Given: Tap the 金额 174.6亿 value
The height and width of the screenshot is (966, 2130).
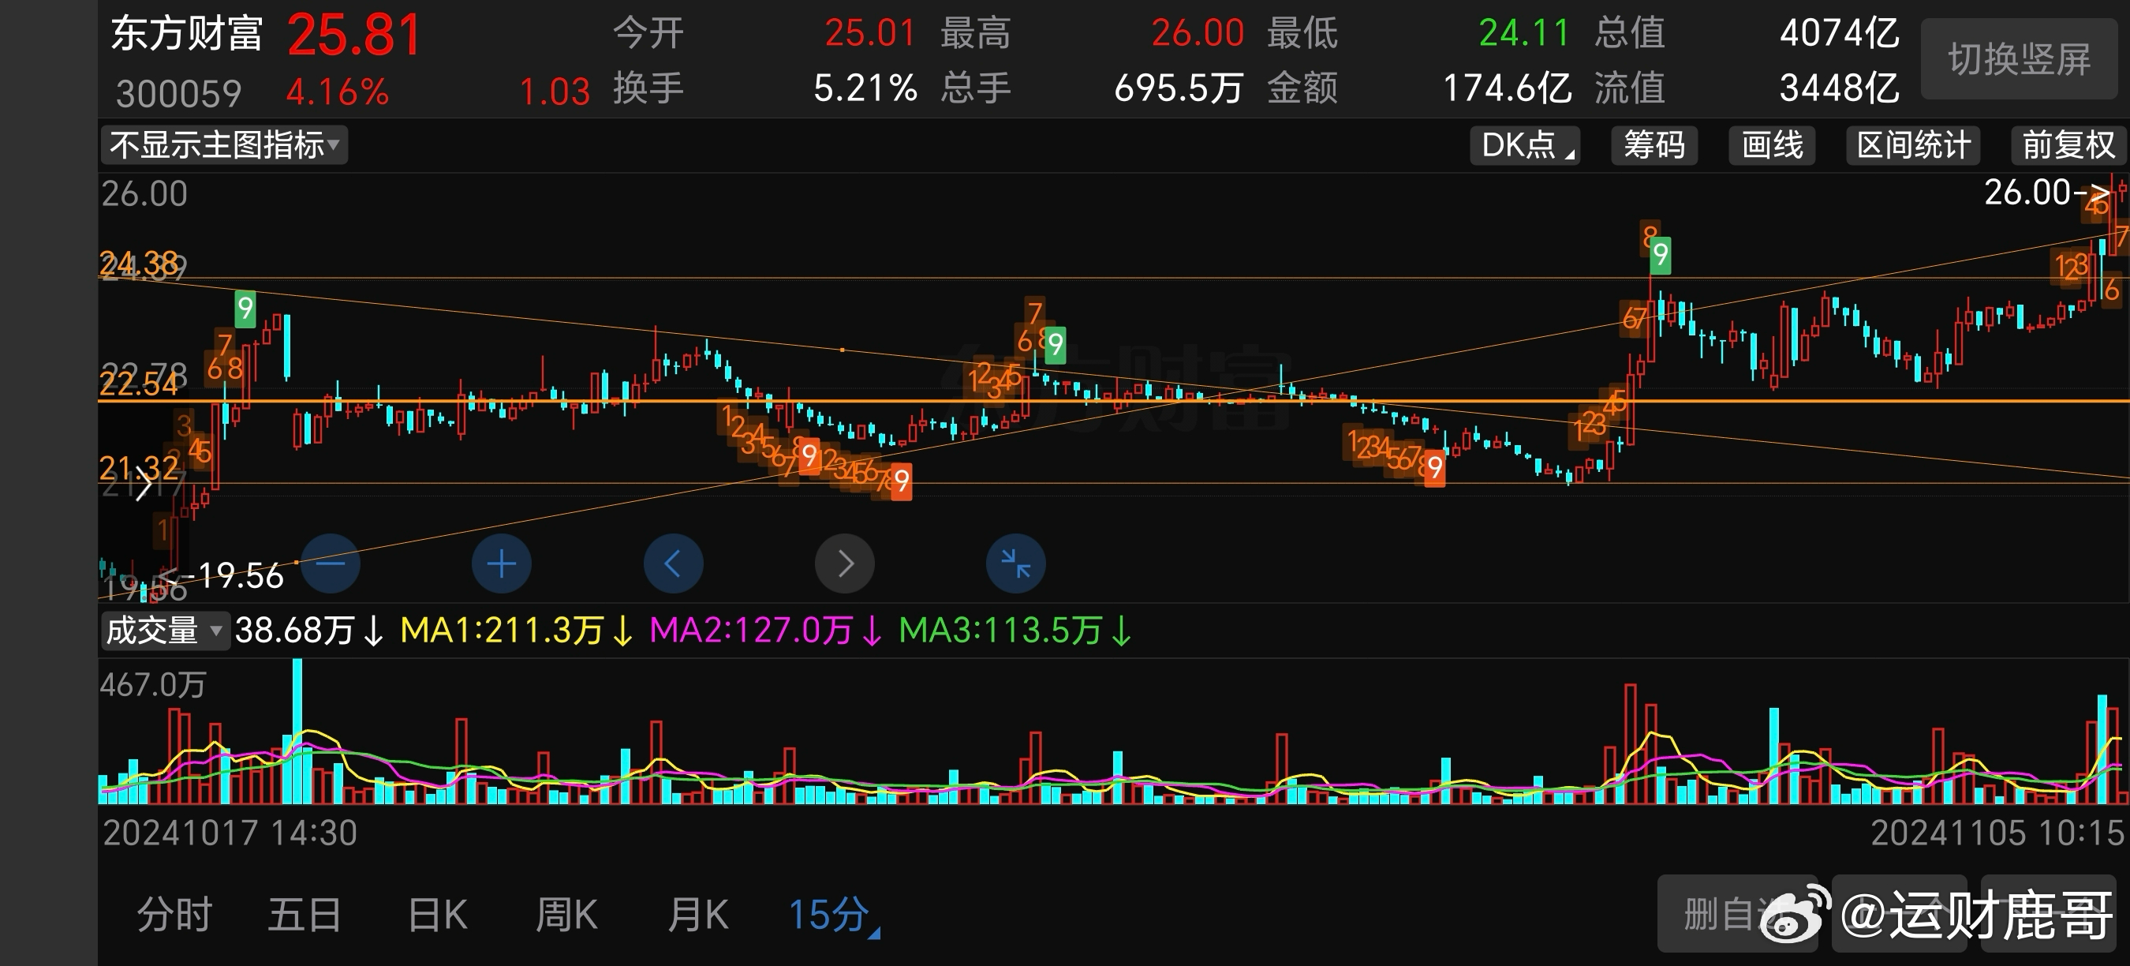Looking at the screenshot, I should 1507,88.
